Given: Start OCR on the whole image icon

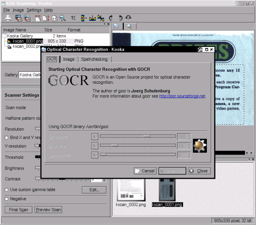Looking at the screenshot, I should [x=18, y=18].
